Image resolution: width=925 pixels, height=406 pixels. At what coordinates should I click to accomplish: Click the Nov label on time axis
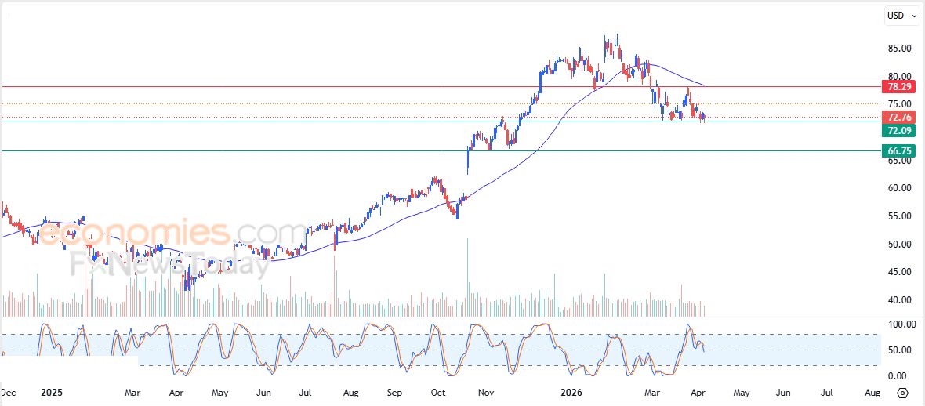click(x=486, y=393)
